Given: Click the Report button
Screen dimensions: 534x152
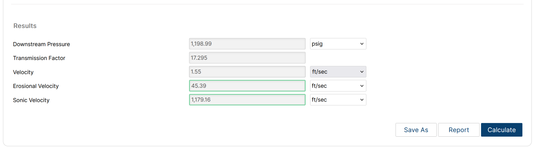Looking at the screenshot, I should pos(459,130).
